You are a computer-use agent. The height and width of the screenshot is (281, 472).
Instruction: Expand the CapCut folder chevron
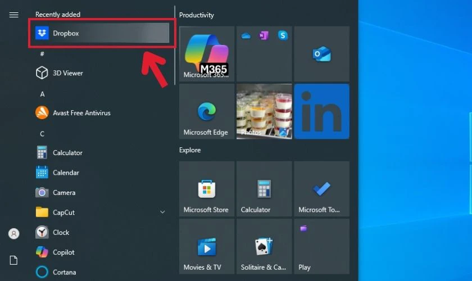tap(162, 212)
